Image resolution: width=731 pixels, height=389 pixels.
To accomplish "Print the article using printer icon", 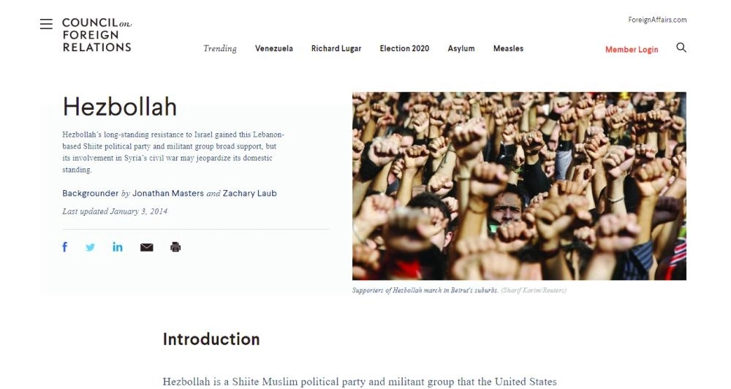I will point(175,247).
